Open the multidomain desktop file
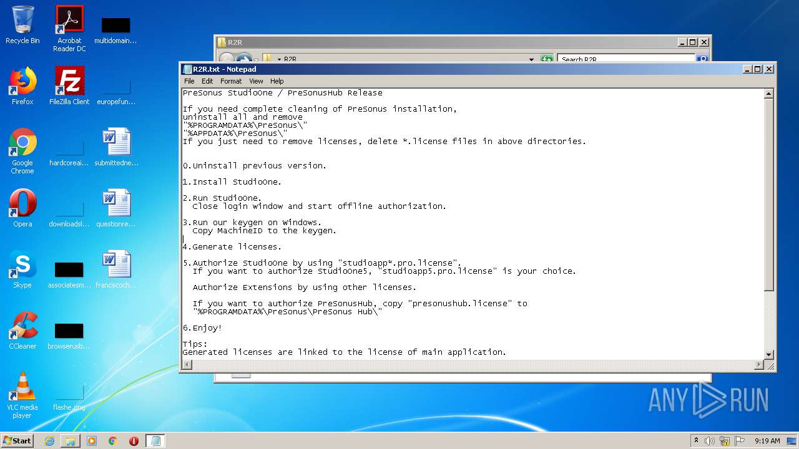Screen dimensions: 799x449 click(115, 29)
